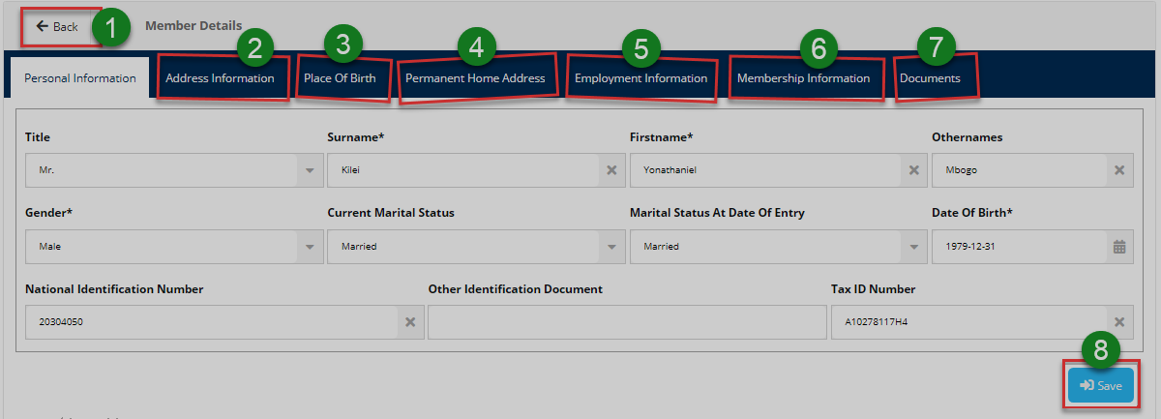Expand the Current Marital Status dropdown

coord(610,247)
